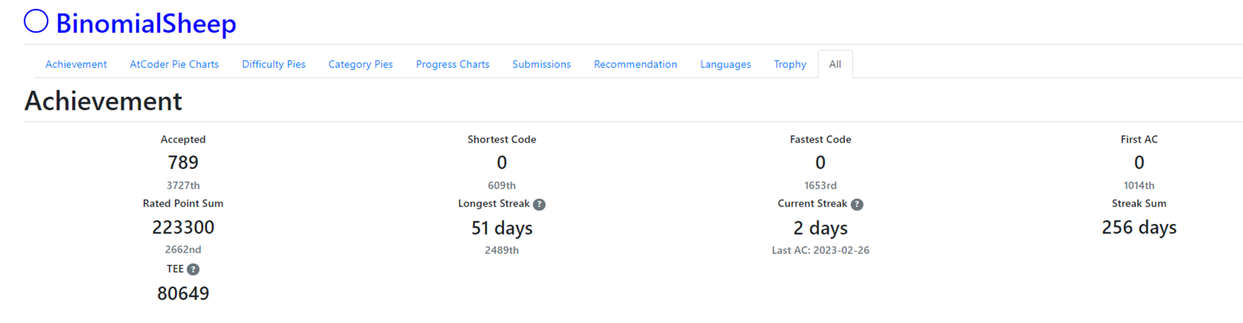The height and width of the screenshot is (323, 1243).
Task: Open the BinomialSheep user profile link
Action: [146, 23]
